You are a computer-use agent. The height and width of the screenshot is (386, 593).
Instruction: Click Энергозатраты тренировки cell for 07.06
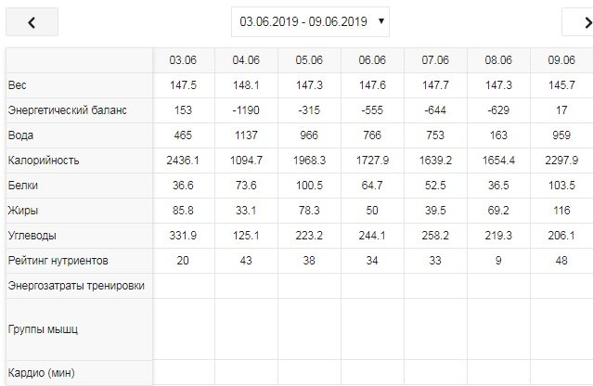(x=435, y=286)
